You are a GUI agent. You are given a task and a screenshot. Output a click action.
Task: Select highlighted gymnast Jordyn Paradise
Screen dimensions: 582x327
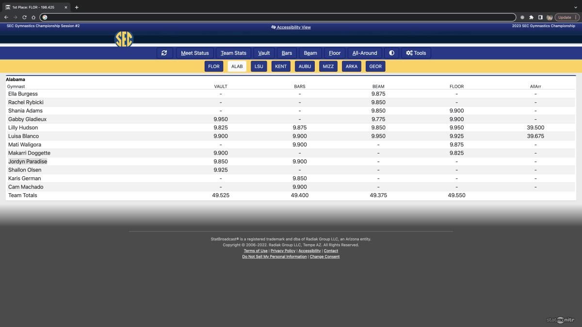click(28, 161)
